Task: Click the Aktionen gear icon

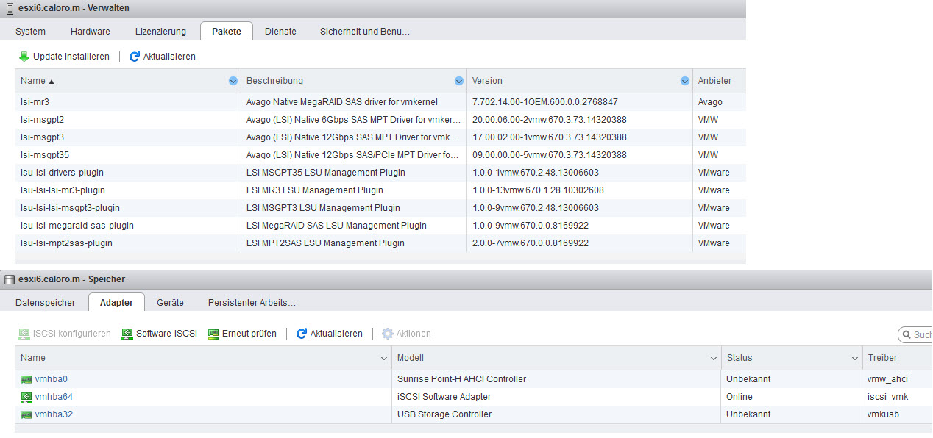Action: [x=388, y=334]
